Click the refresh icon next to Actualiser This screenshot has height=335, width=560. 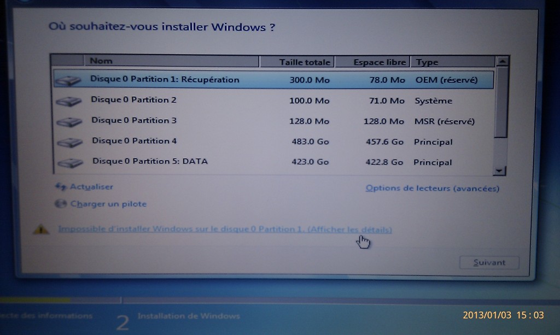coord(61,186)
